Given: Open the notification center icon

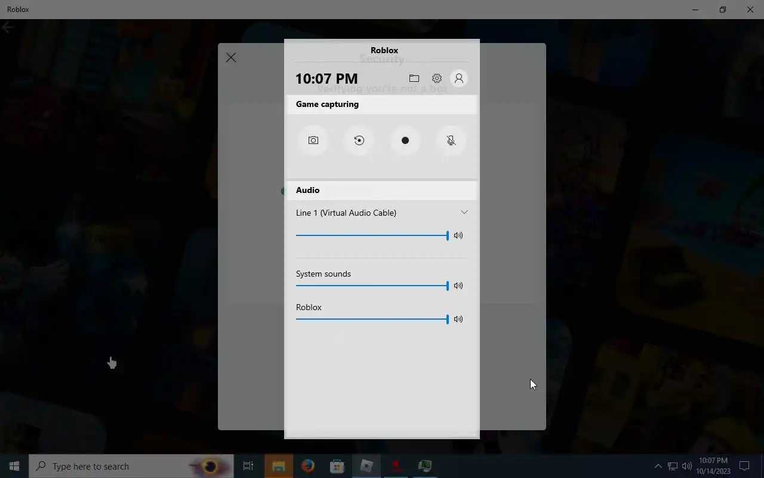Looking at the screenshot, I should click(745, 466).
